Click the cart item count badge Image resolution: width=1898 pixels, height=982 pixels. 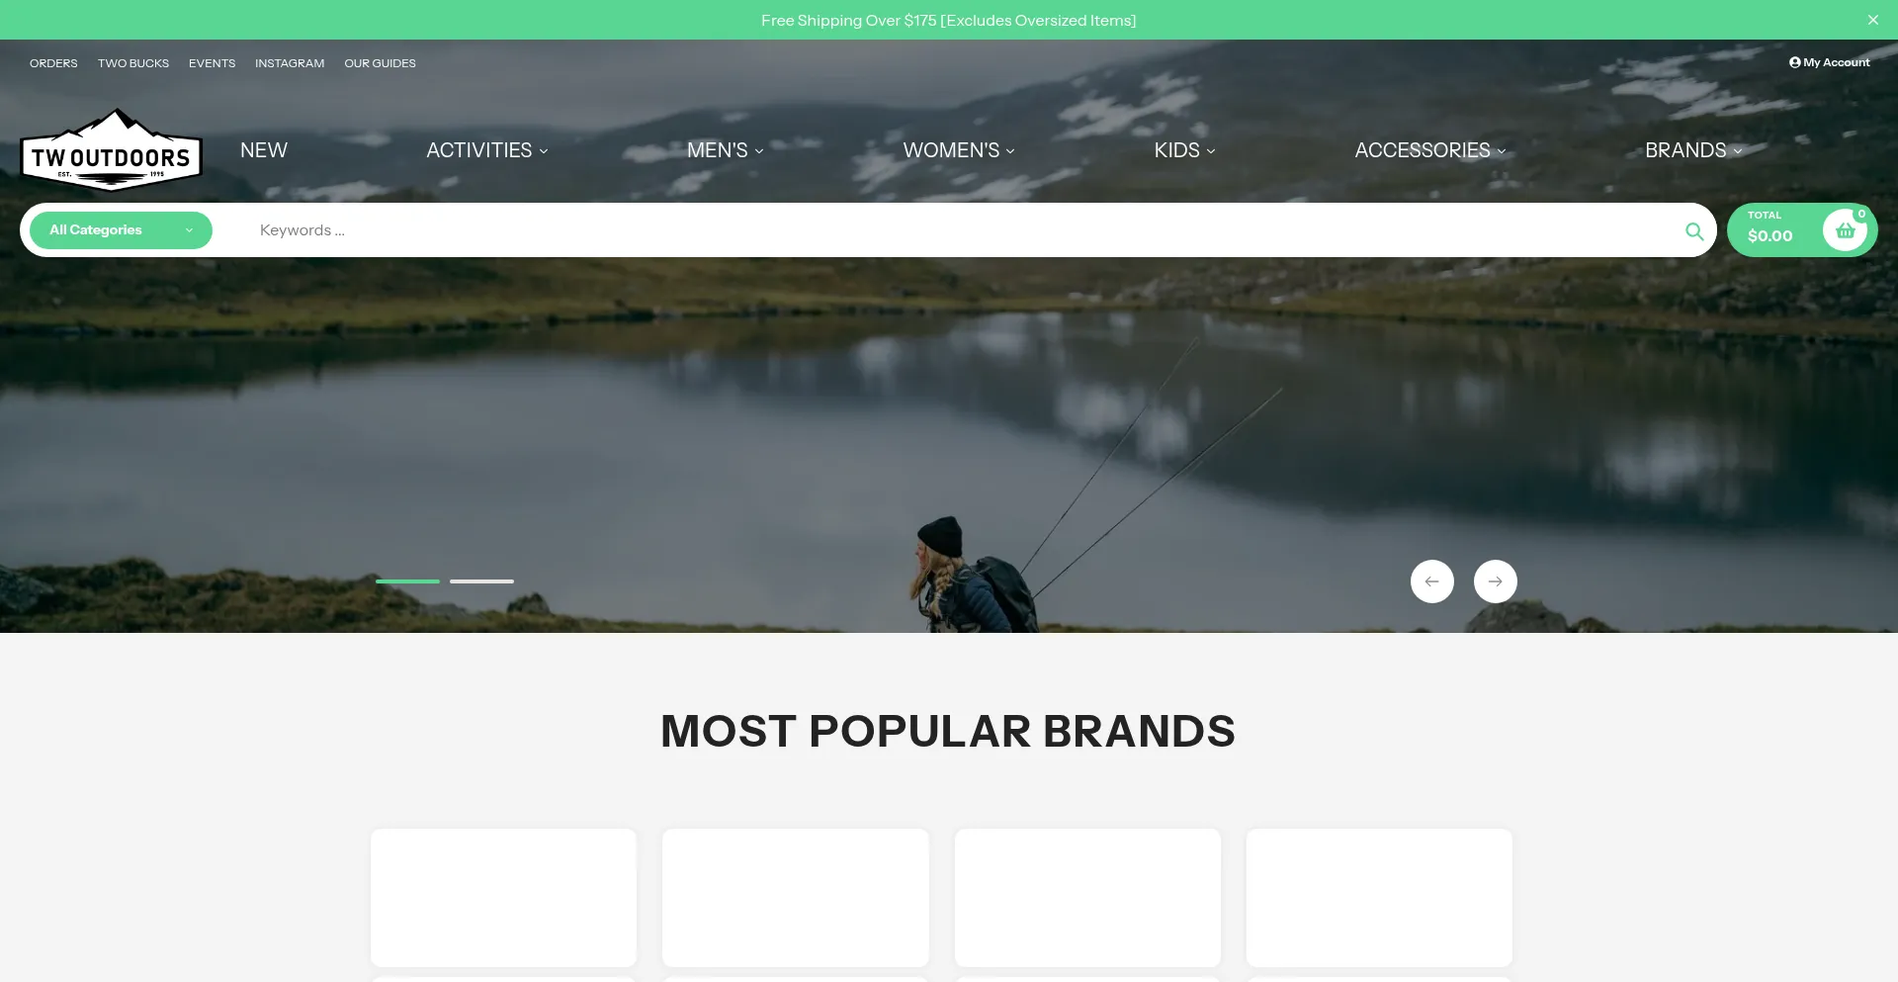point(1860,214)
